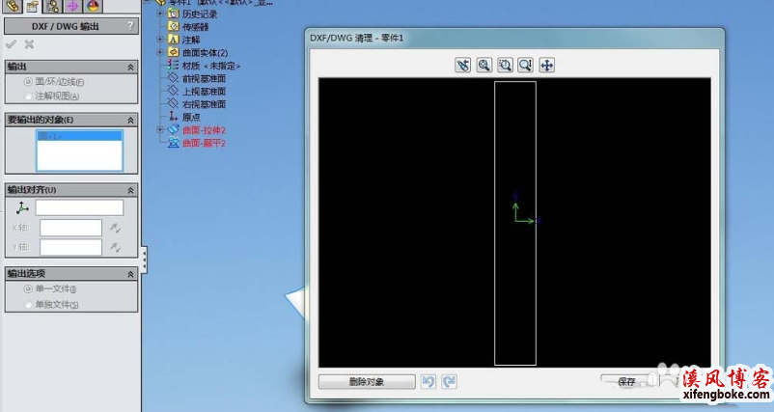
Task: Click zoom to fit icon in cleanup dialog
Action: coord(484,66)
